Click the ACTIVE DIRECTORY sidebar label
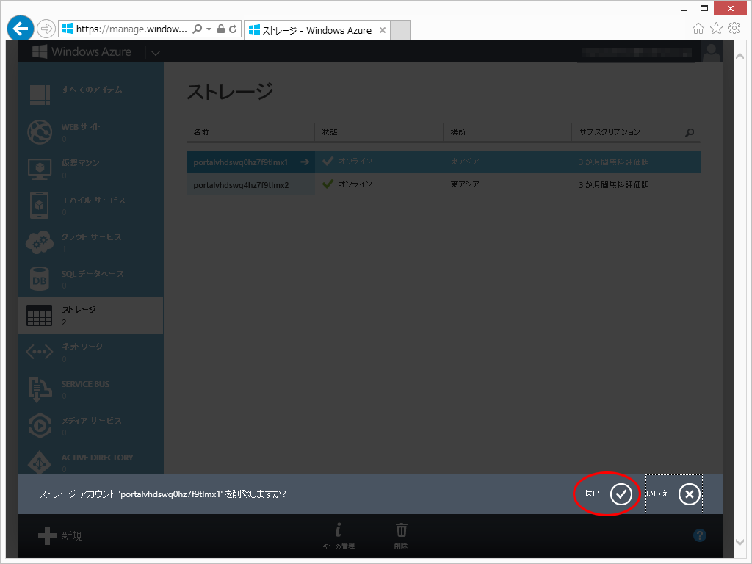Screen dimensions: 752x564 point(98,458)
